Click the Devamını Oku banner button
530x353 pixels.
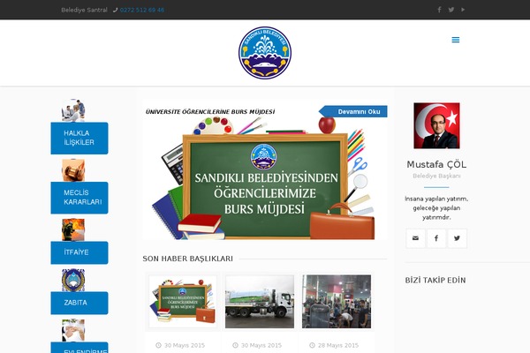[x=353, y=111]
